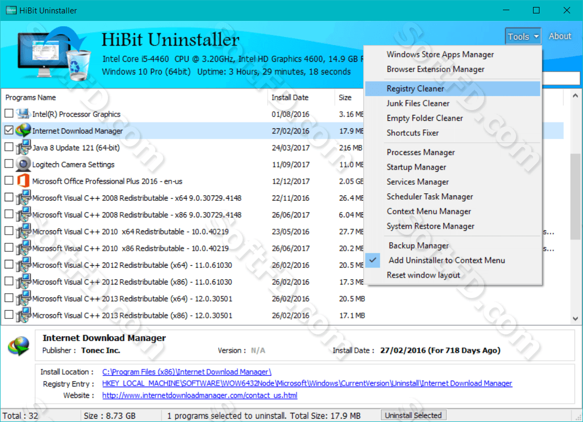Screen dimensions: 583x422
Task: Select Java 8 Update 121 (64-bit) name
Action: click(76, 148)
